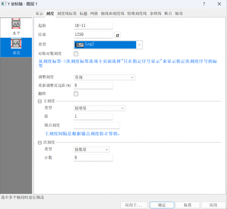The height and width of the screenshot is (209, 227).
Task: Click the 重新调整页边距 (%) field
Action: 93,86
